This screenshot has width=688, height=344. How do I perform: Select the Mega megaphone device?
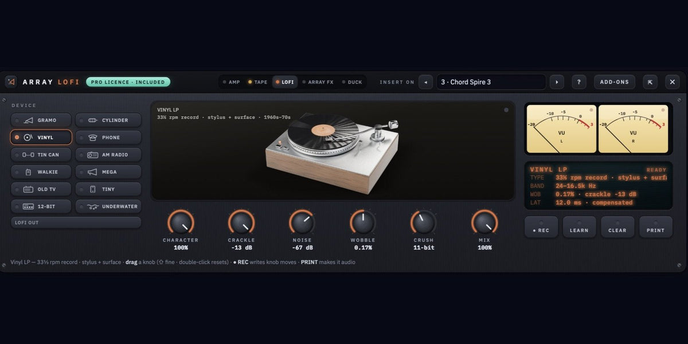(108, 172)
